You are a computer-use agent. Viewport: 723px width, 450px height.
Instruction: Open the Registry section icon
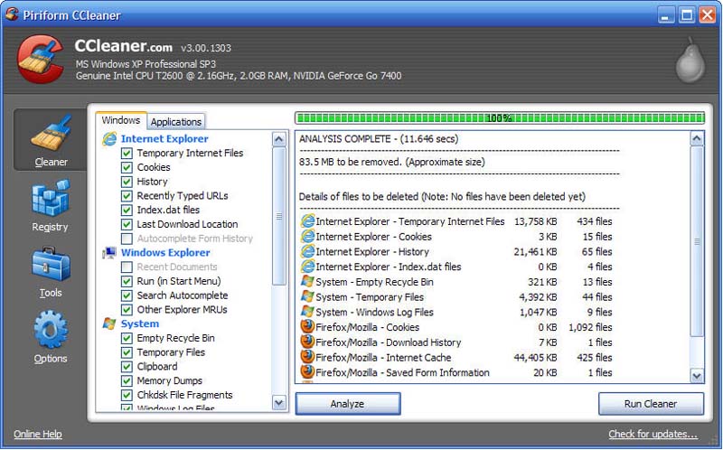51,204
